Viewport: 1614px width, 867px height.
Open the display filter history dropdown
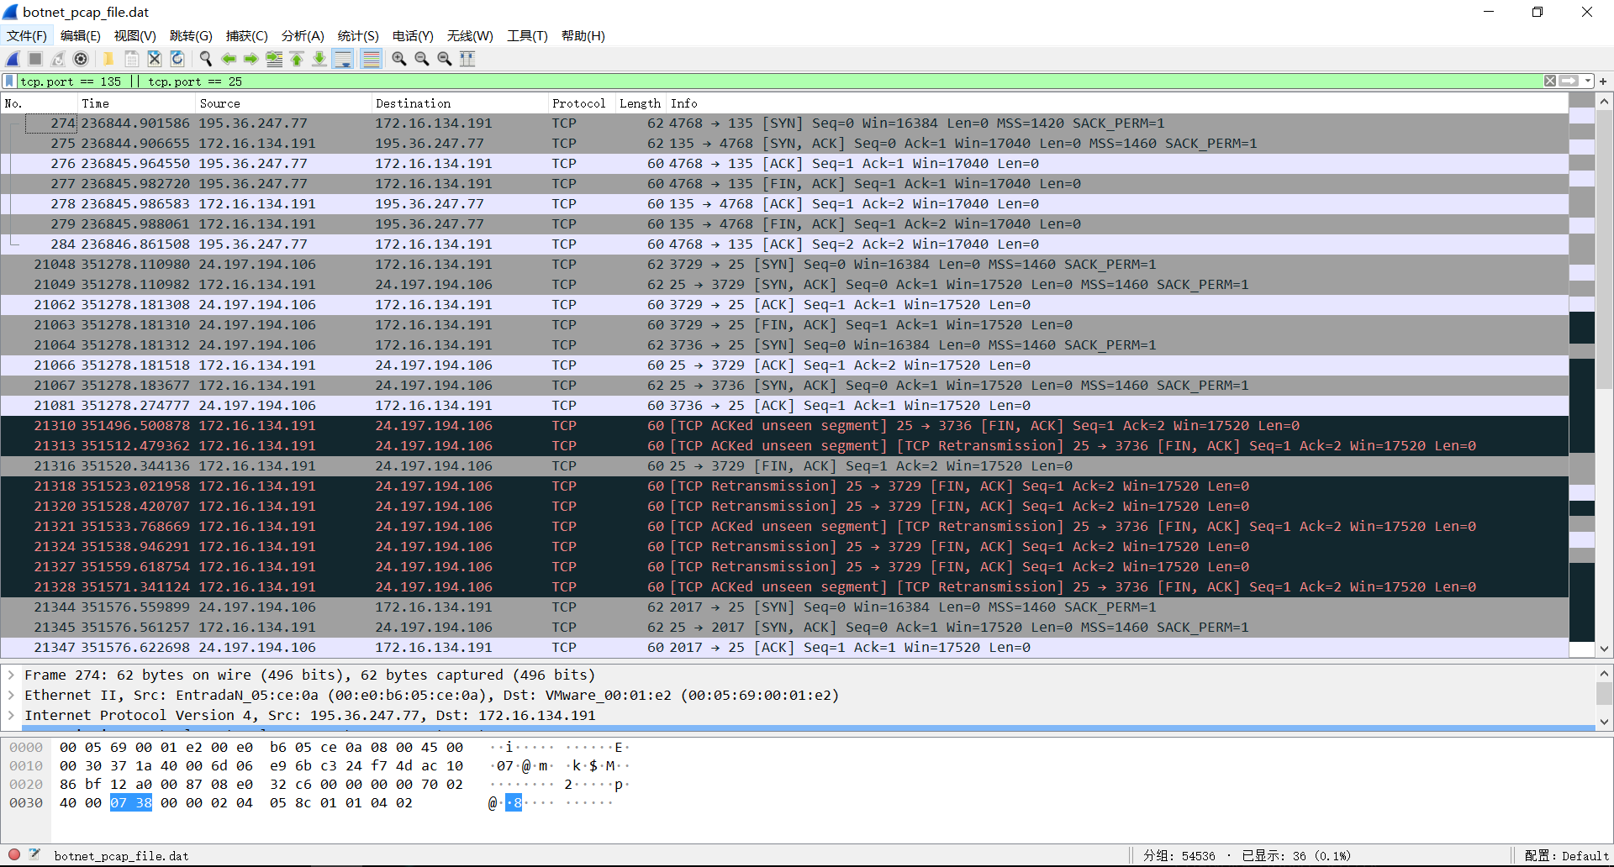point(1588,81)
